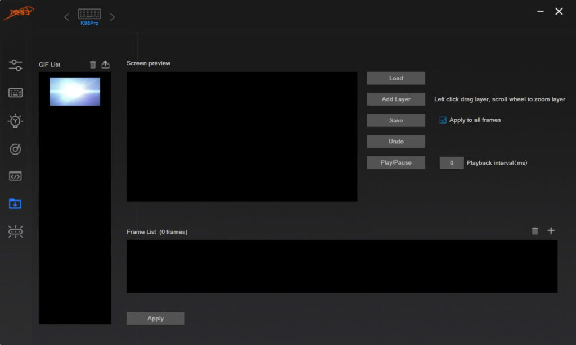Select the K98Pro keyboard device icon
The image size is (576, 345).
(x=89, y=17)
